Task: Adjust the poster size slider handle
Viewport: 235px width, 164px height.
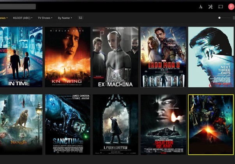Action: (x=219, y=18)
